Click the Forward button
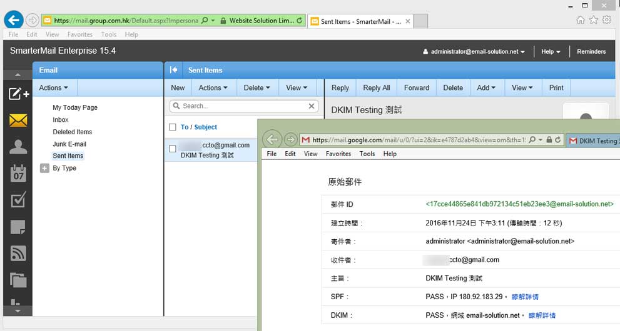The image size is (620, 331). coord(417,87)
